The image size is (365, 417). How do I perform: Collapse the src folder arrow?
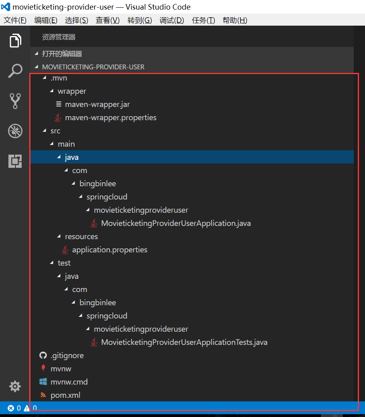point(45,131)
